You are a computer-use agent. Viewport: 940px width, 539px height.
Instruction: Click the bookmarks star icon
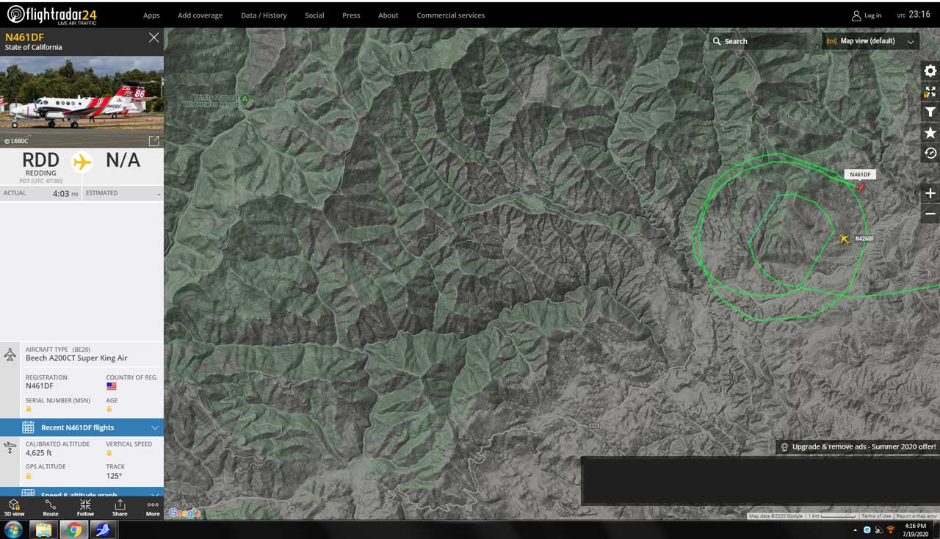(930, 133)
